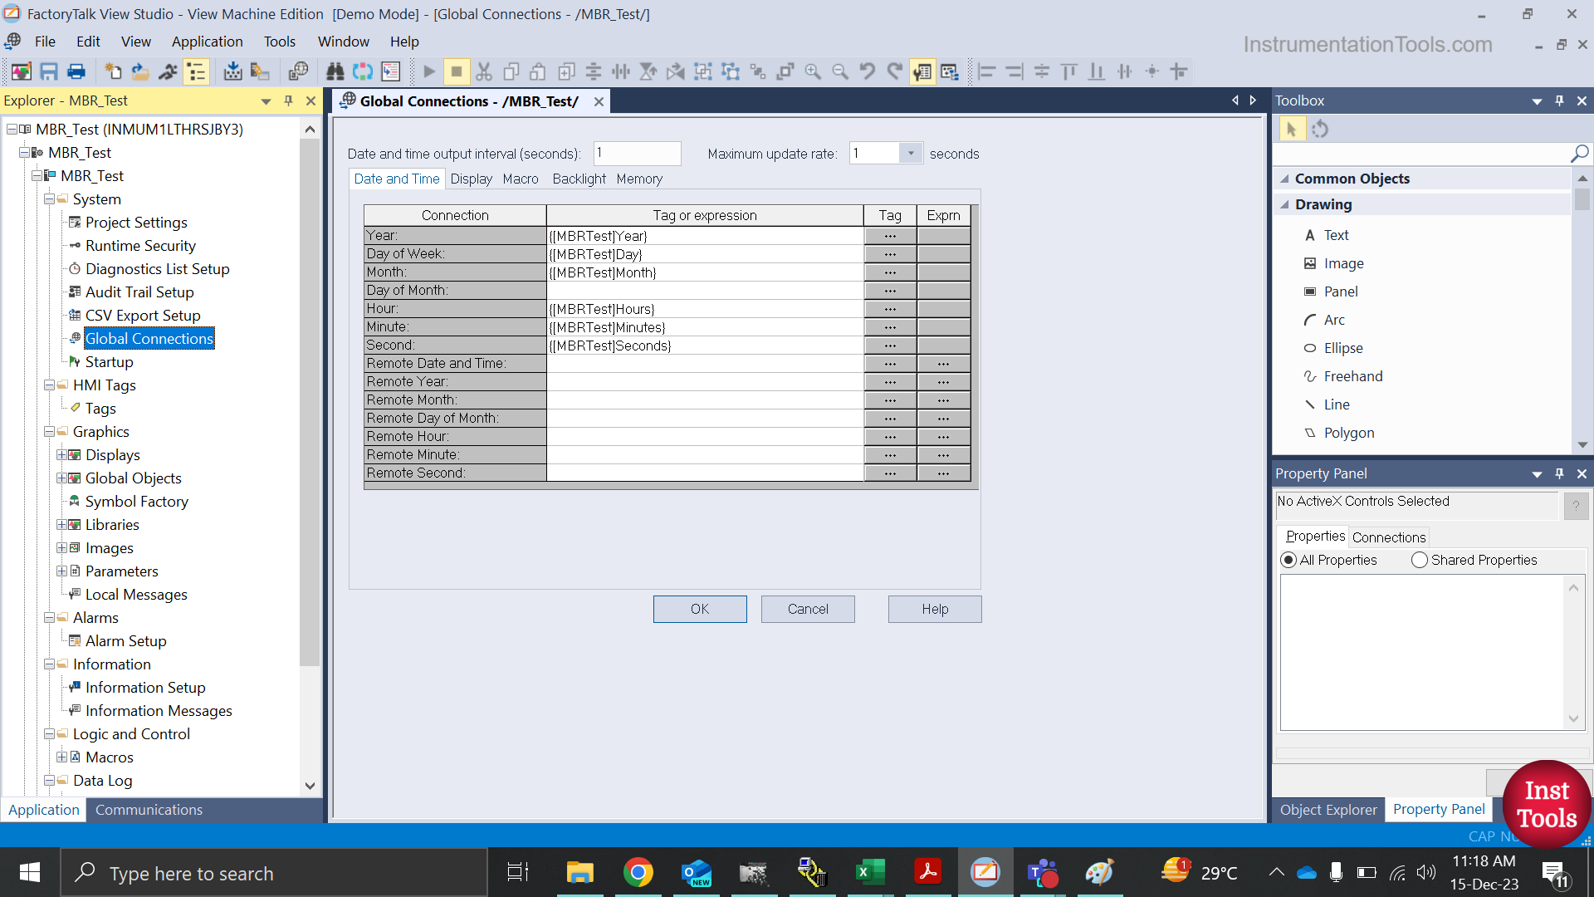Click the circular-arrows Replace toolbar icon
Viewport: 1594px width, 897px height.
(x=363, y=71)
